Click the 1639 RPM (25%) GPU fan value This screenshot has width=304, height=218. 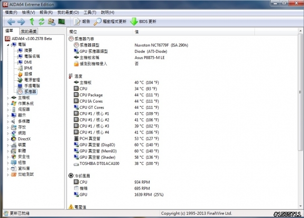[x=149, y=195]
